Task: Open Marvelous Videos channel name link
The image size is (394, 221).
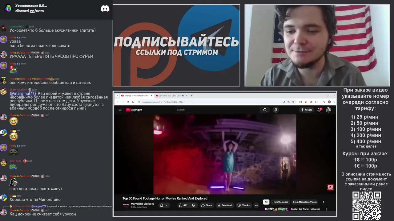Action: [x=141, y=204]
